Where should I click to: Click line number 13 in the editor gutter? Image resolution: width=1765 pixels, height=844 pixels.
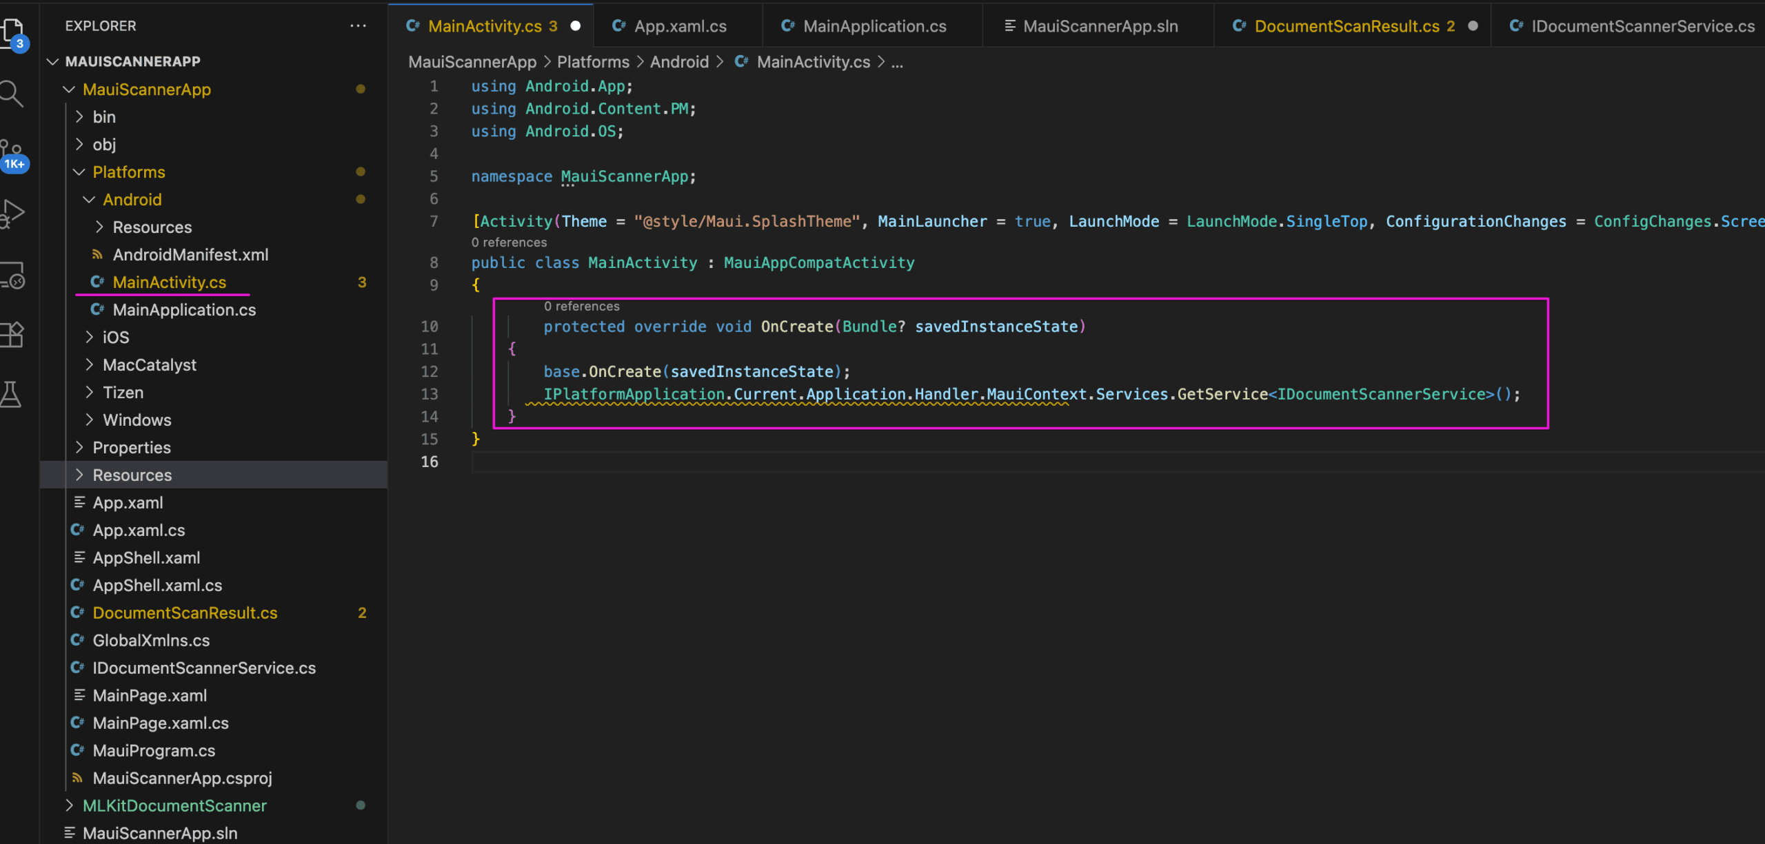430,393
